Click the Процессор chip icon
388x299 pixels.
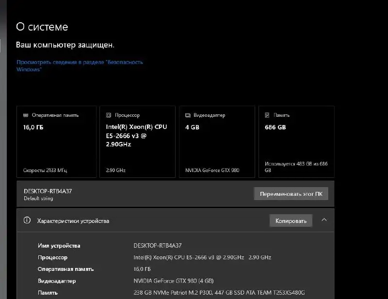[108, 115]
